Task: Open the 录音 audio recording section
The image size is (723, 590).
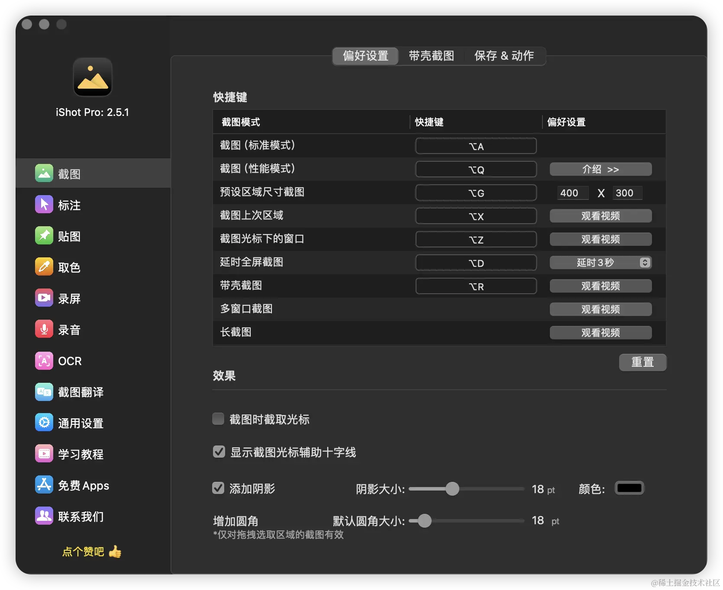Action: [68, 329]
